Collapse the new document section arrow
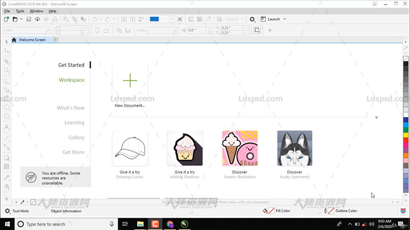 tap(377, 118)
